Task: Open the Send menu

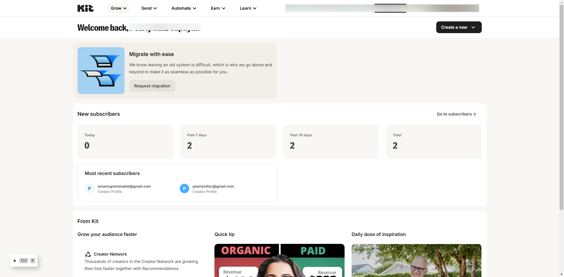Action: pos(149,8)
